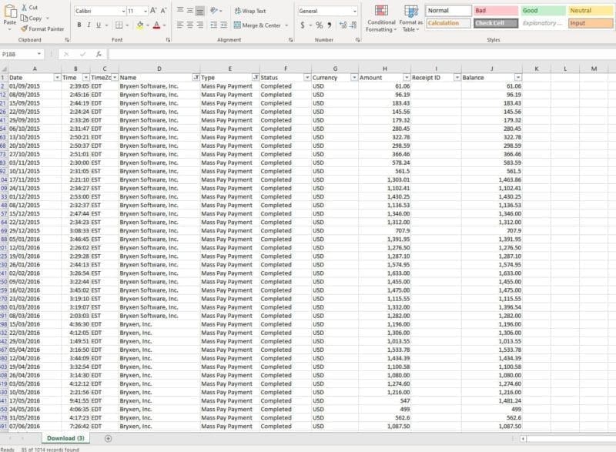This screenshot has height=452, width=616.
Task: Apply yellow fill color bucket
Action: click(x=140, y=25)
